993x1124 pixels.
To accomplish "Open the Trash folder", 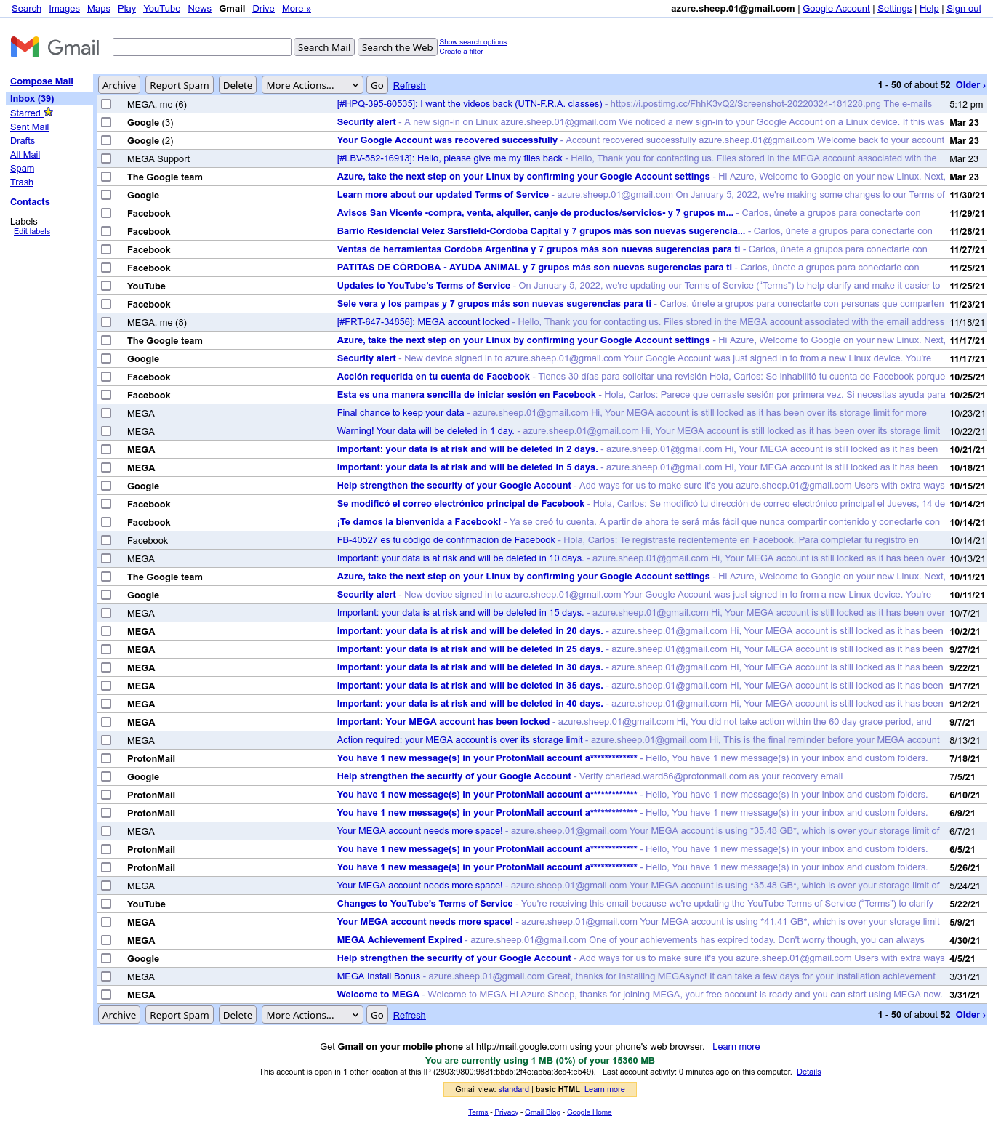I will (x=22, y=182).
